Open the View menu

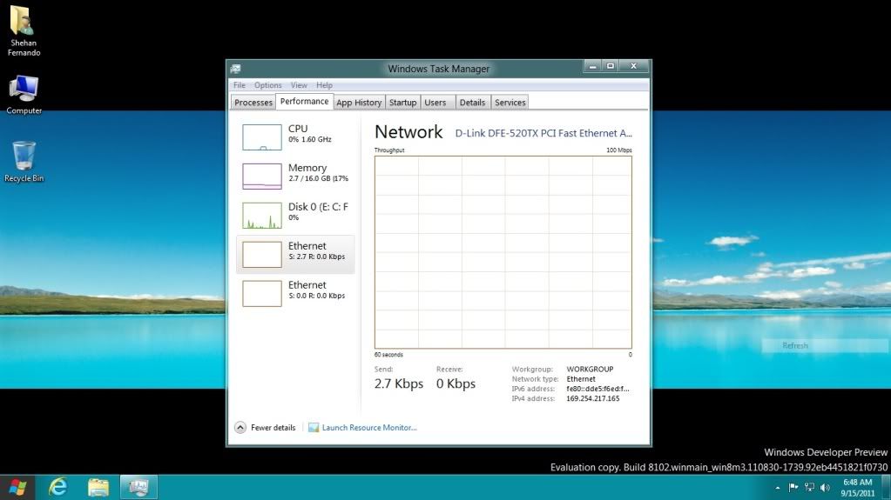(x=299, y=85)
